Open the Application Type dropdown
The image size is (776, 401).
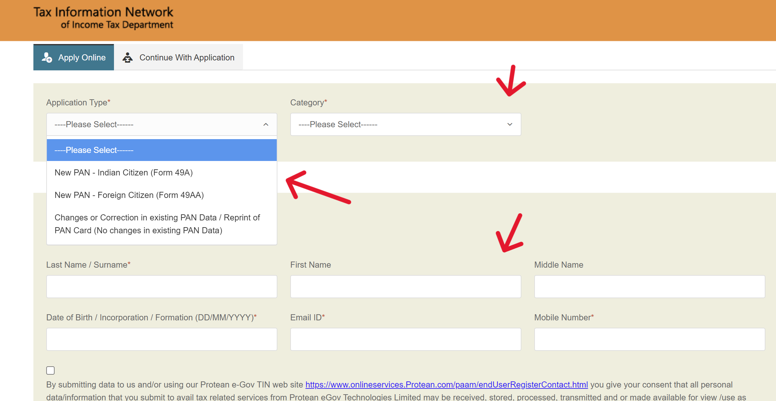[161, 124]
